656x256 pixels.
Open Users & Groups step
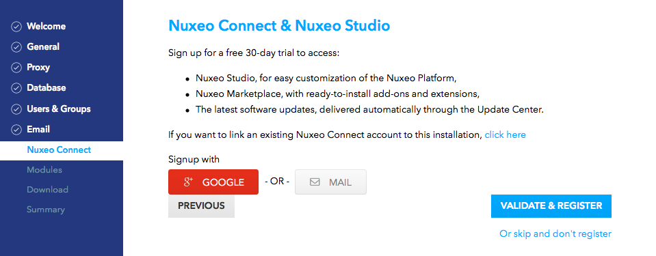coord(59,109)
